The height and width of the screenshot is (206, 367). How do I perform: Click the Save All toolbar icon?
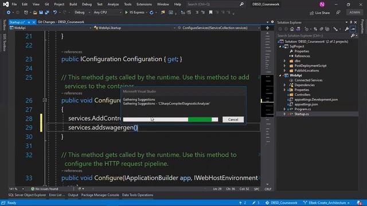pos(47,13)
